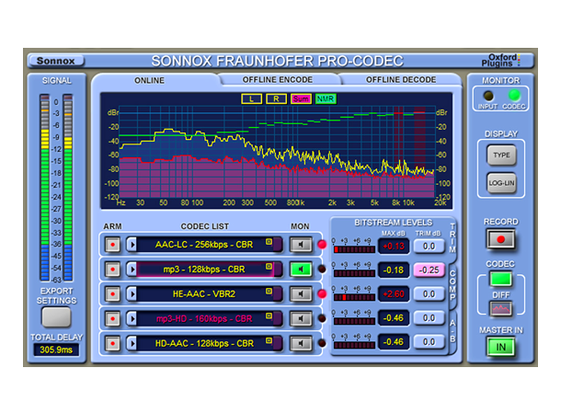Monitor the HD-AAC 128kbps codec

pos(301,343)
